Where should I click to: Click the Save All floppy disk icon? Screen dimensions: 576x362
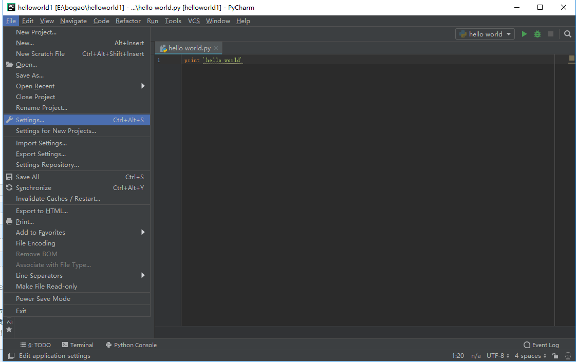10,177
